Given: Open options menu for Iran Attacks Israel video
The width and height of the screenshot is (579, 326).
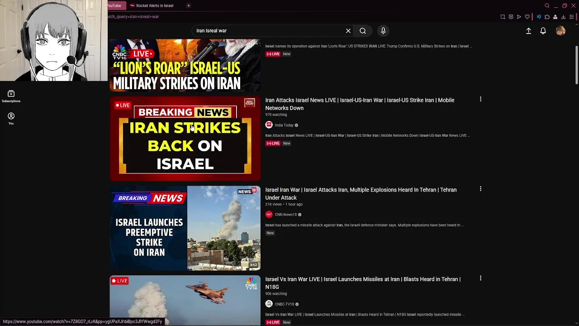Looking at the screenshot, I should click(x=480, y=99).
